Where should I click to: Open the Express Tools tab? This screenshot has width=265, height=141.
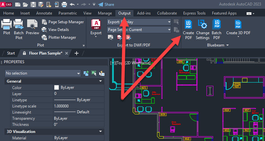194,13
